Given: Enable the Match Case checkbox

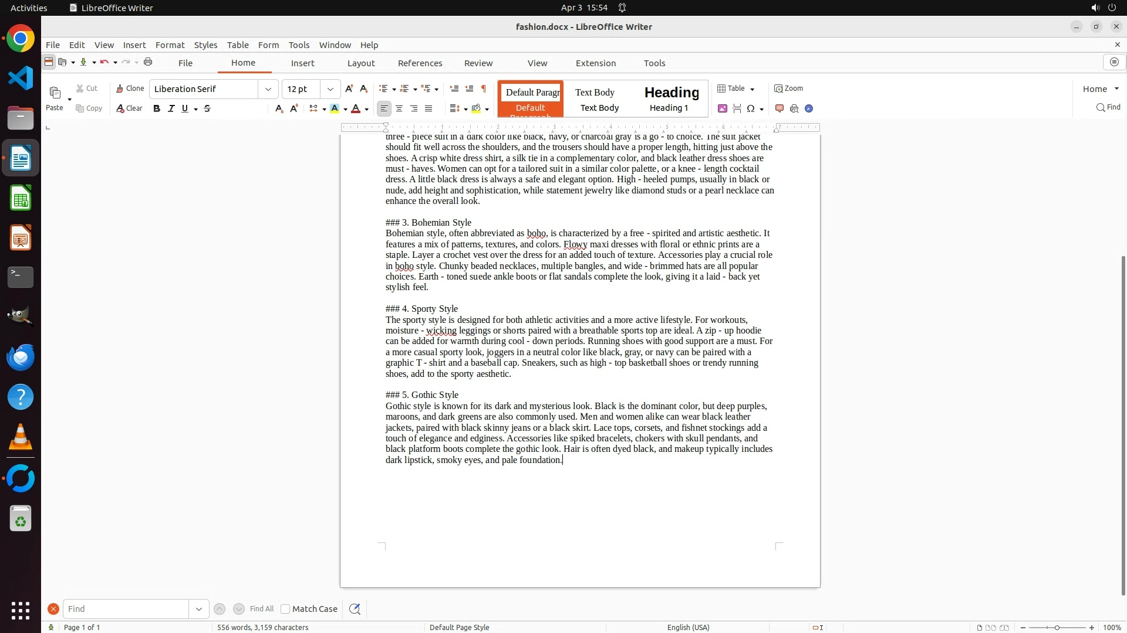Looking at the screenshot, I should coord(285,609).
